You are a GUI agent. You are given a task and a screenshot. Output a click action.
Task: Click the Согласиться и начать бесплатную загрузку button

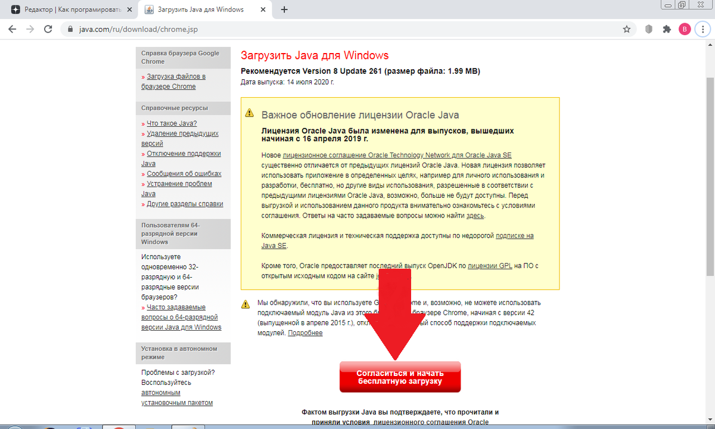[400, 377]
